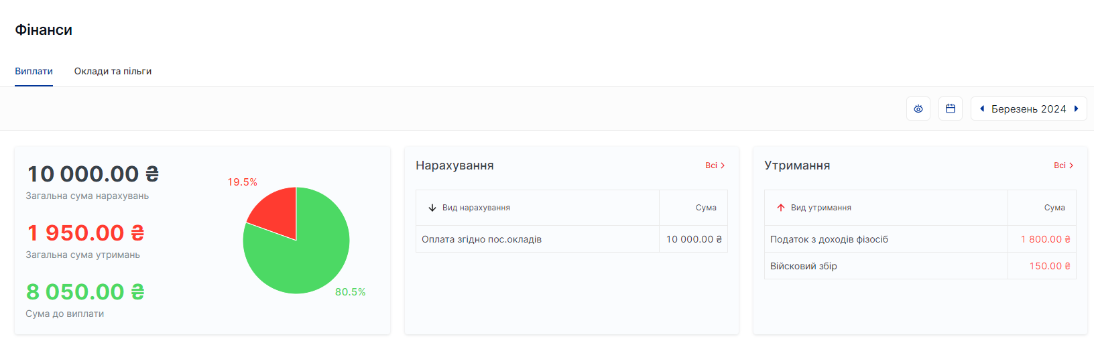Click the Загальна сума утримань label
The width and height of the screenshot is (1094, 341).
pos(82,255)
